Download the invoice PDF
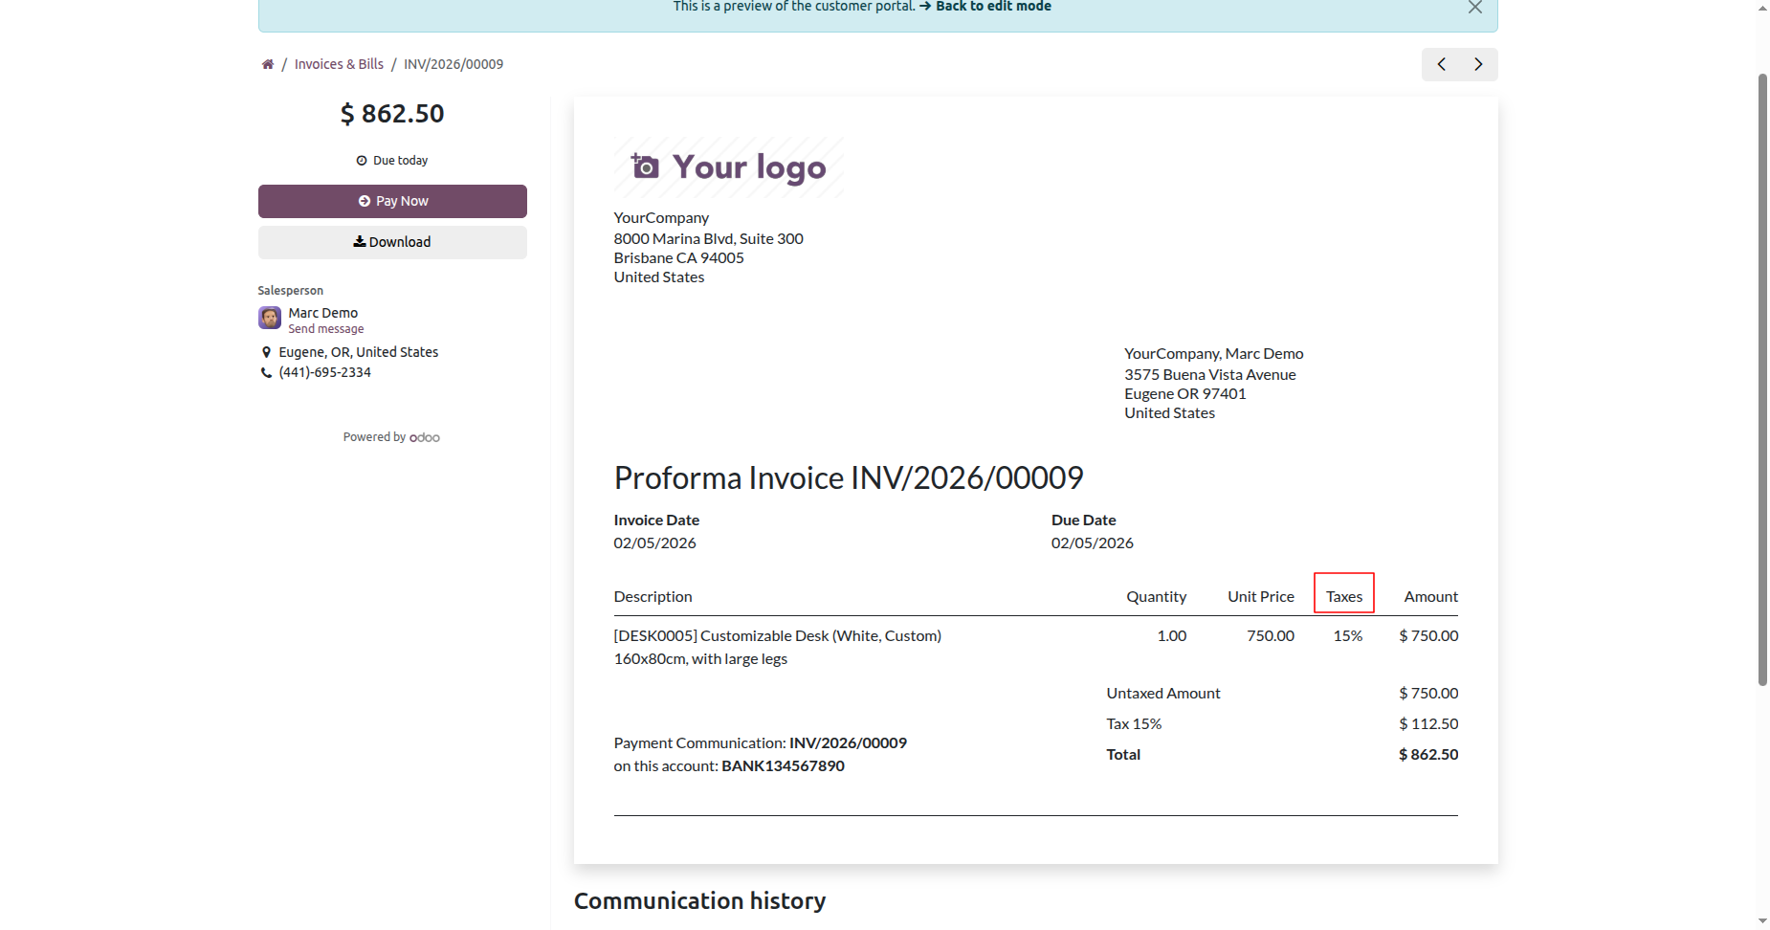 click(x=392, y=242)
